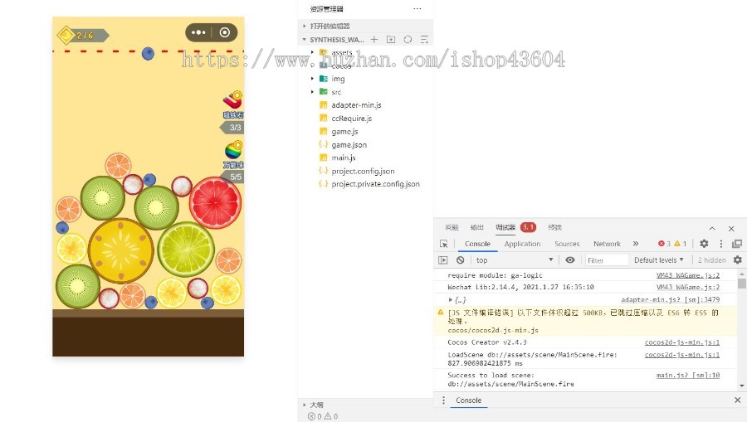
Task: Click the capsule close target icon in game
Action: coord(224,32)
